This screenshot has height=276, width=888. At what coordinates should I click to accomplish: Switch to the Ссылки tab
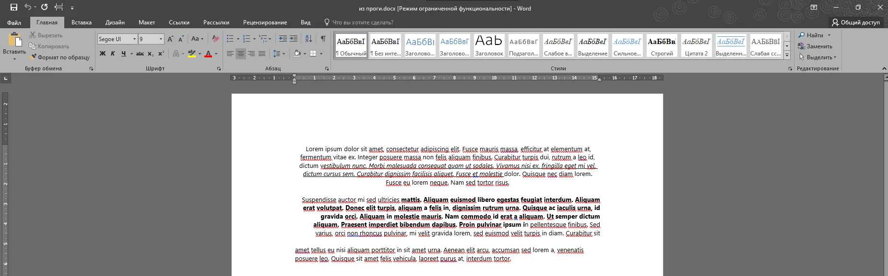pos(179,22)
